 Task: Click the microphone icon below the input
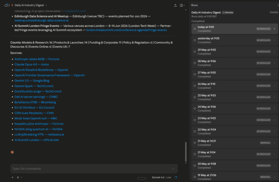coord(18,177)
